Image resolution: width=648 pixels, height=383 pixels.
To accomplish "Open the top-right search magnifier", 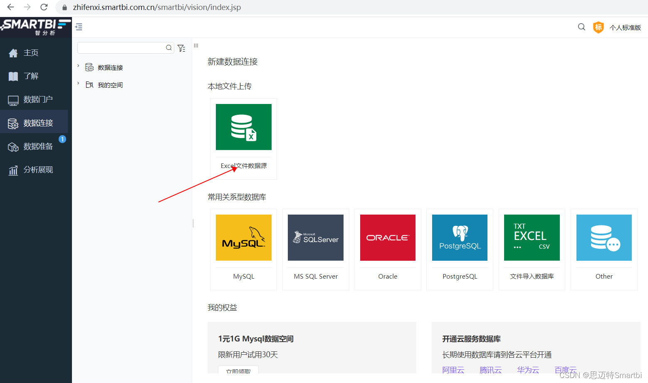I will click(581, 27).
